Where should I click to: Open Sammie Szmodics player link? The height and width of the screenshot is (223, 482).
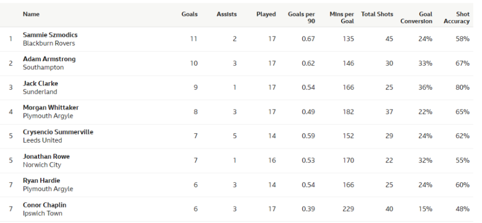click(x=50, y=35)
